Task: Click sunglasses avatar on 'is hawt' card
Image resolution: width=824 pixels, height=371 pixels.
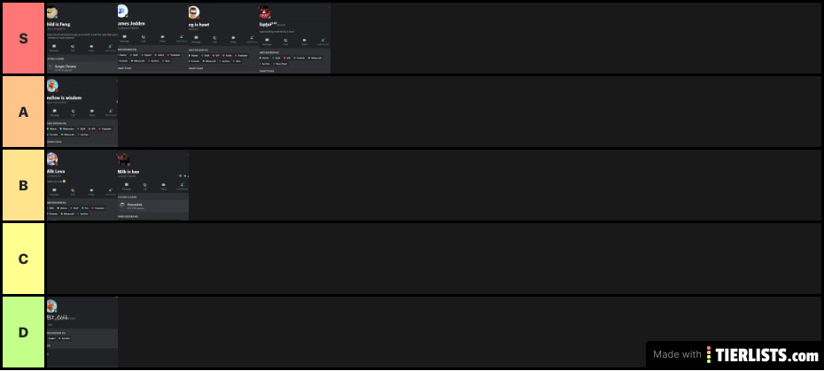Action: tap(194, 12)
